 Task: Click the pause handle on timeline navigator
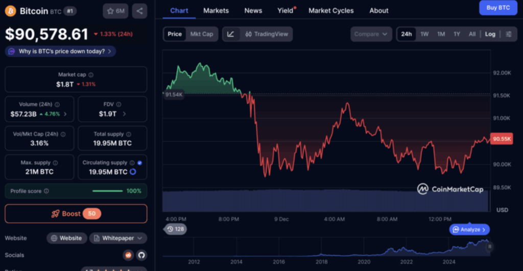(x=489, y=246)
